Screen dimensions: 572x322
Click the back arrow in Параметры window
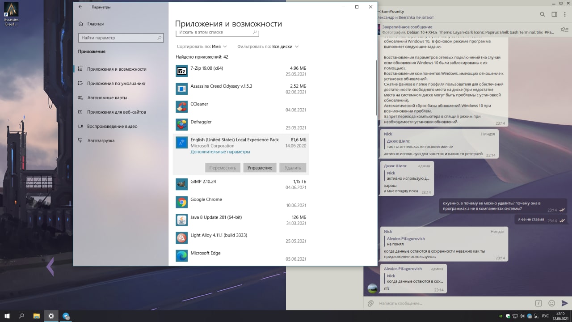pos(80,7)
